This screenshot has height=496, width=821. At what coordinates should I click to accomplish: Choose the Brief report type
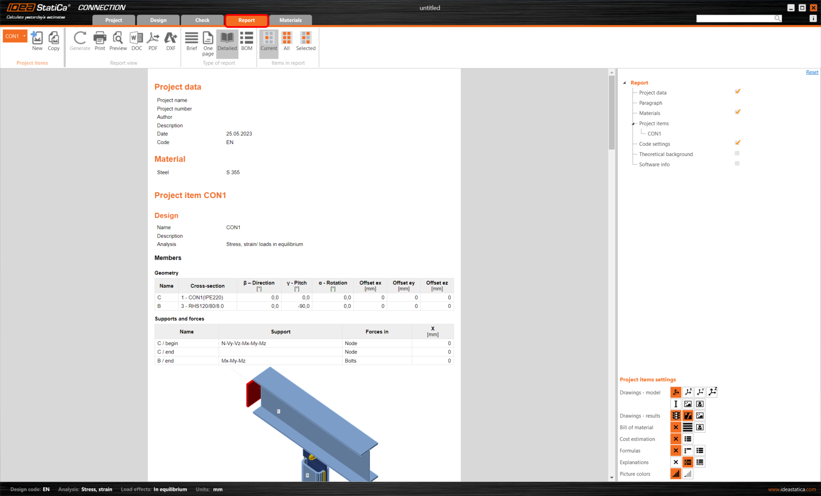192,41
